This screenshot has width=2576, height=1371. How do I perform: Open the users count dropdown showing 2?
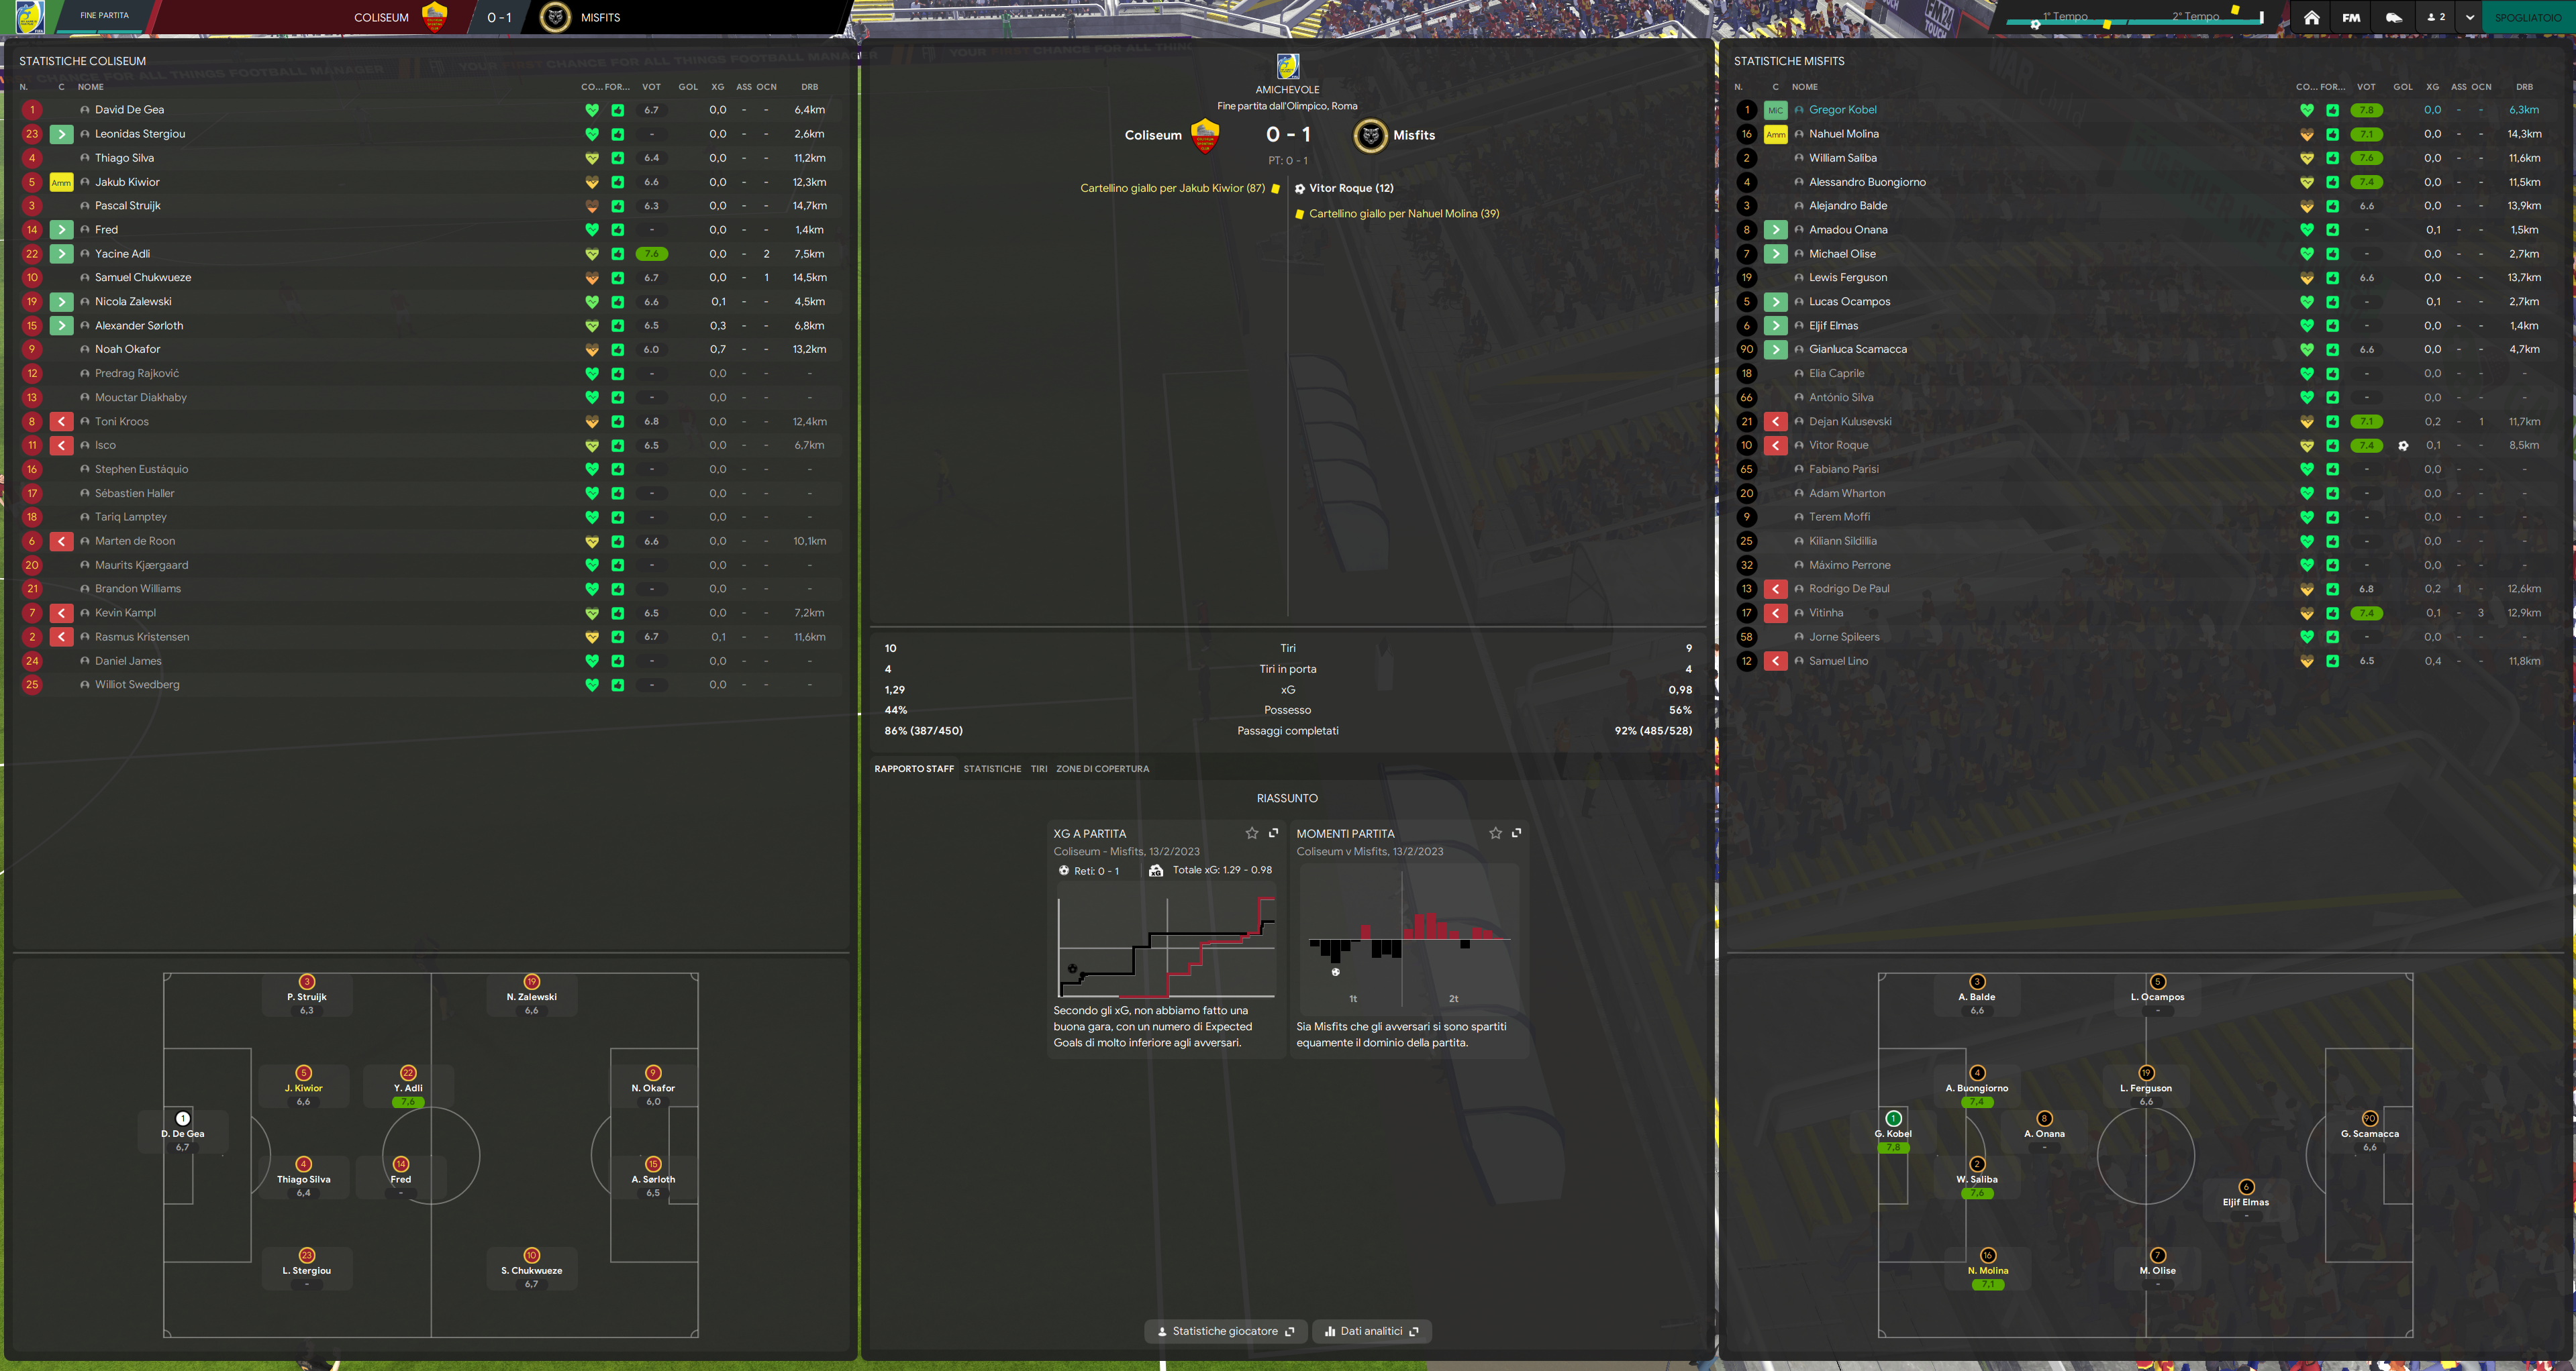2436,17
